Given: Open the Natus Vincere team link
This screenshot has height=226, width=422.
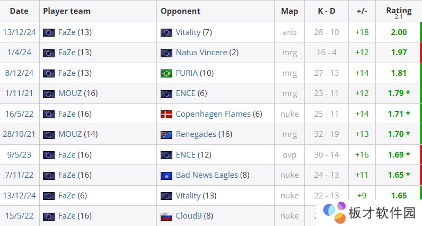Looking at the screenshot, I should tap(201, 53).
